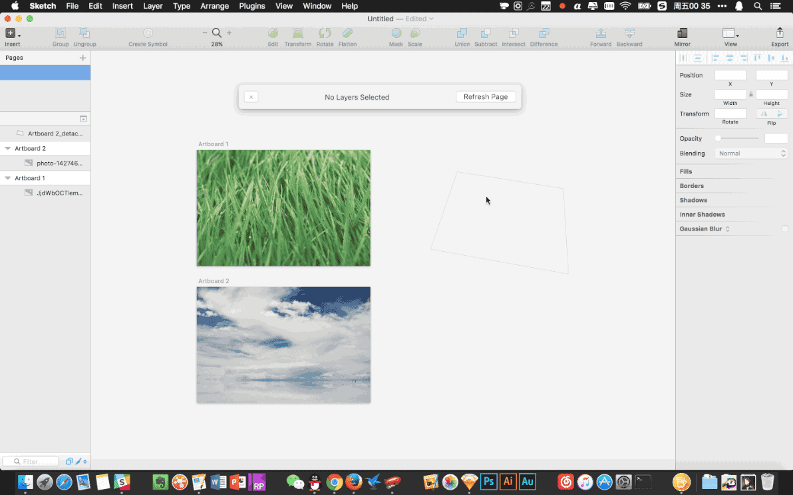Open the Insert tool menu

pyautogui.click(x=12, y=33)
